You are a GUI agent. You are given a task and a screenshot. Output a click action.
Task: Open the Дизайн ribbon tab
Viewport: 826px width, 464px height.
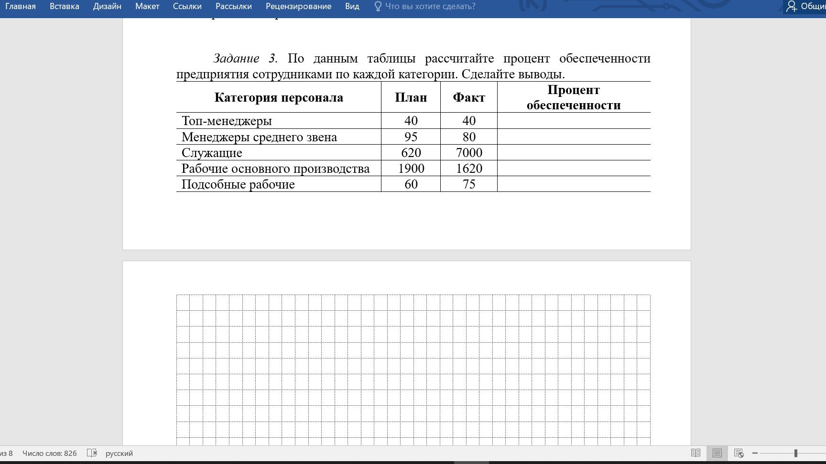pyautogui.click(x=107, y=6)
